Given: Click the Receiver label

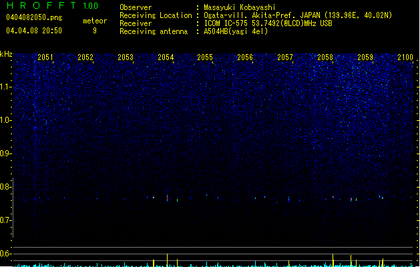Looking at the screenshot, I should pyautogui.click(x=136, y=23).
